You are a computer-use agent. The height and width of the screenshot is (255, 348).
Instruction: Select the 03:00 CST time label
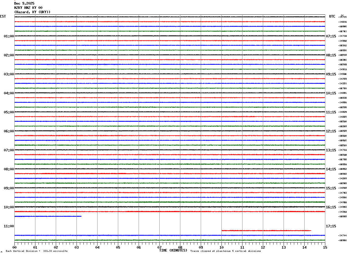(x=9, y=74)
